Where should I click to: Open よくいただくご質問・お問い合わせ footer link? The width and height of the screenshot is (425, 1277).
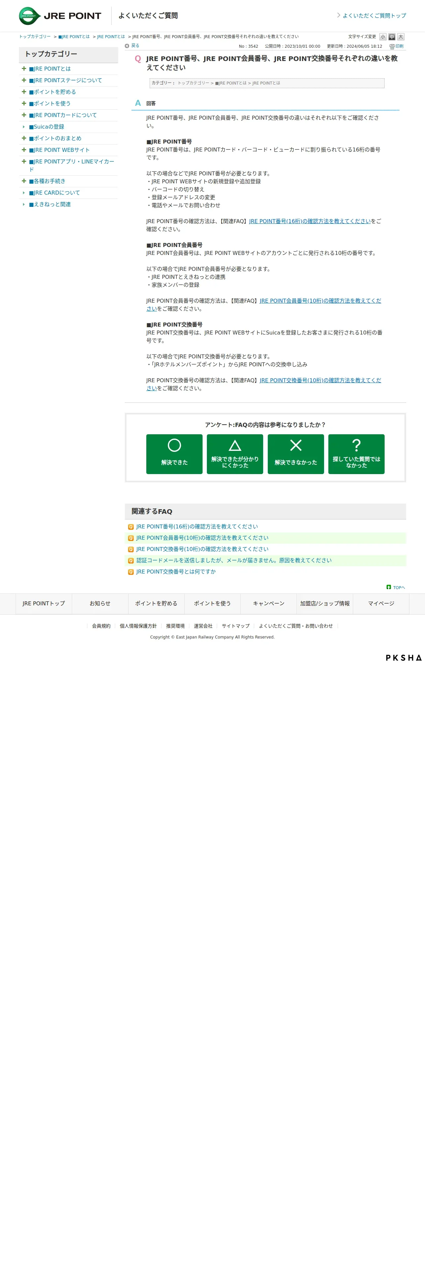296,626
